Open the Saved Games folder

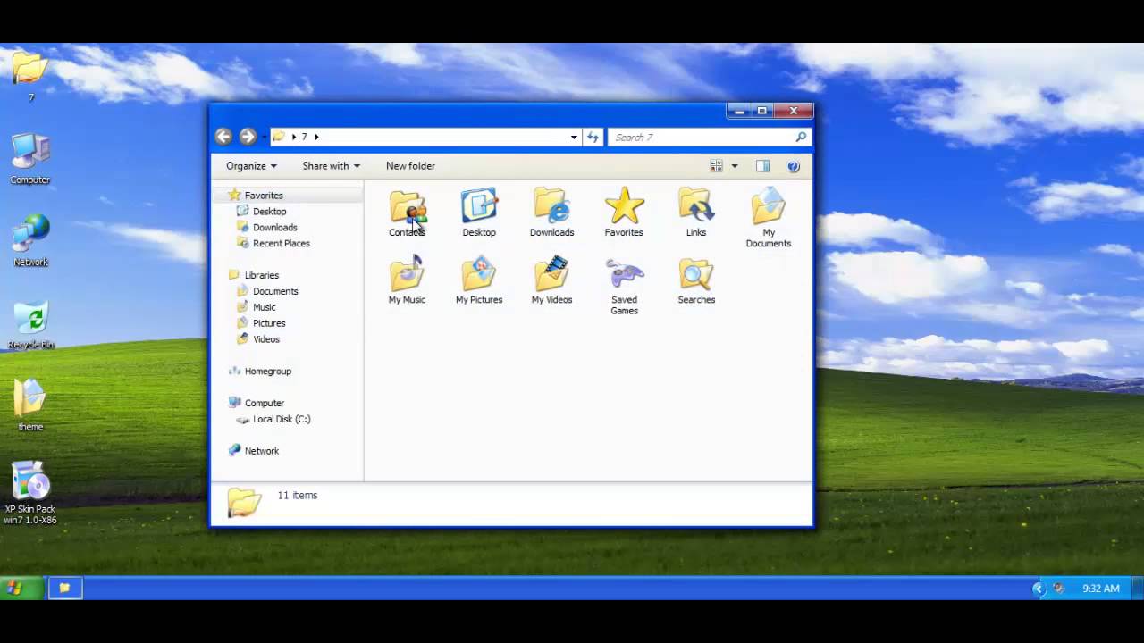click(x=624, y=287)
